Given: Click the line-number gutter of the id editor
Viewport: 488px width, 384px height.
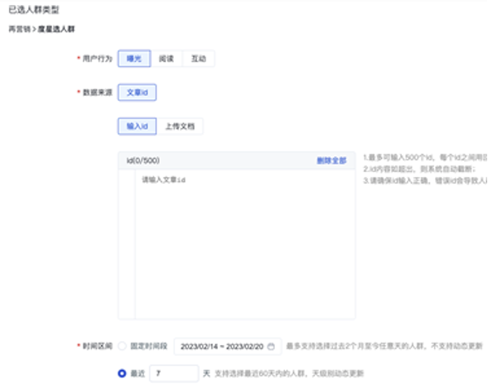Looking at the screenshot, I should pyautogui.click(x=127, y=244).
